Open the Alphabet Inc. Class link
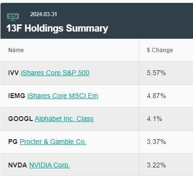The height and width of the screenshot is (176, 193). click(x=64, y=119)
